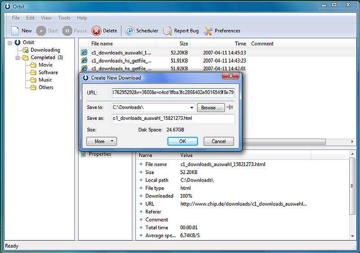Select the Others category label

tap(46, 87)
